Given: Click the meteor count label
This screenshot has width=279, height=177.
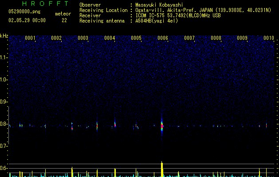Looking at the screenshot, I should pos(63,14).
